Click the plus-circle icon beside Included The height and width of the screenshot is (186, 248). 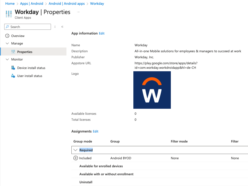[75, 158]
